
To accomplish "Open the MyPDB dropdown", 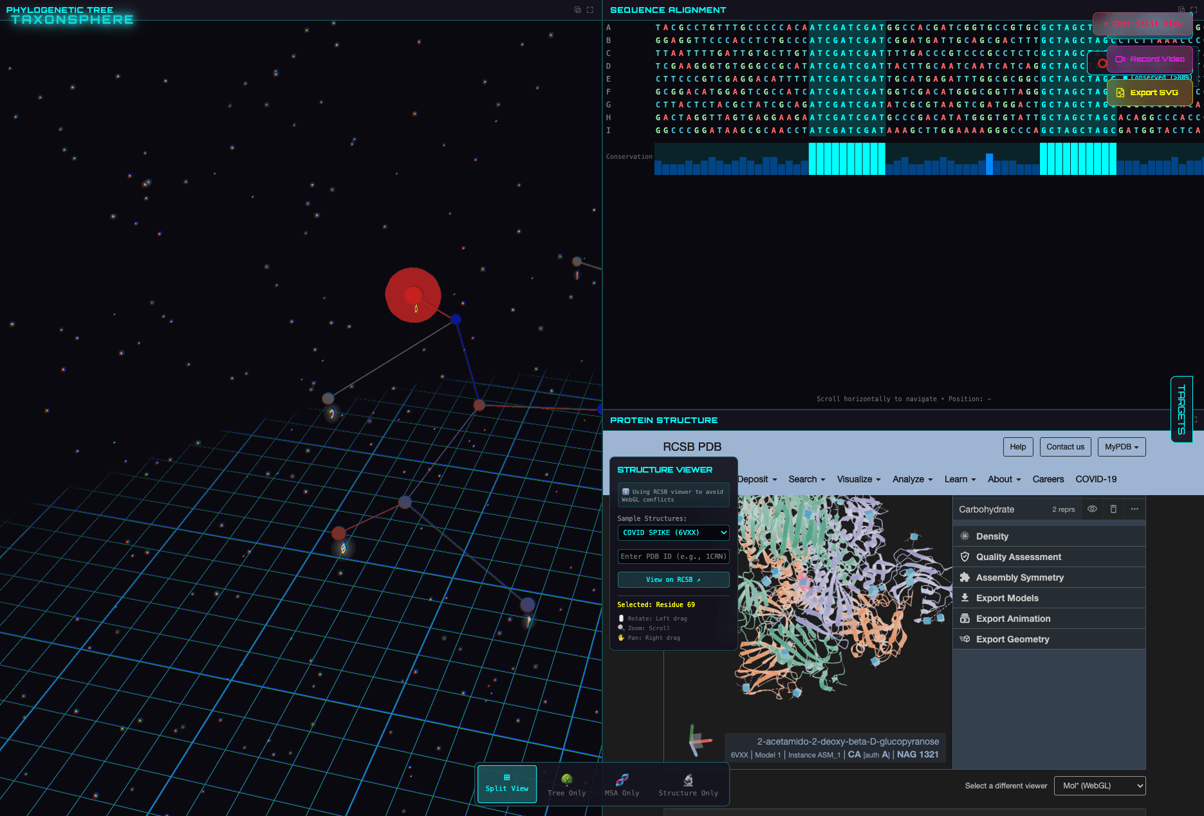I will (1122, 447).
